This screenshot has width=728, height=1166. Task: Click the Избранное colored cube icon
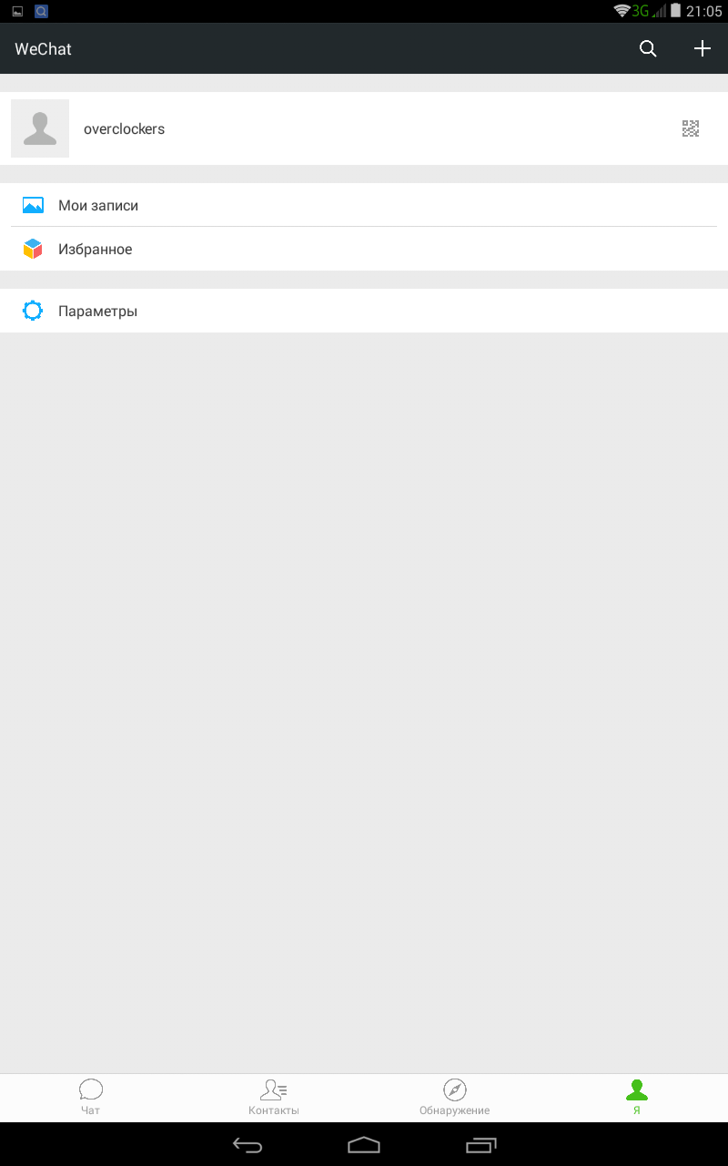click(x=33, y=249)
